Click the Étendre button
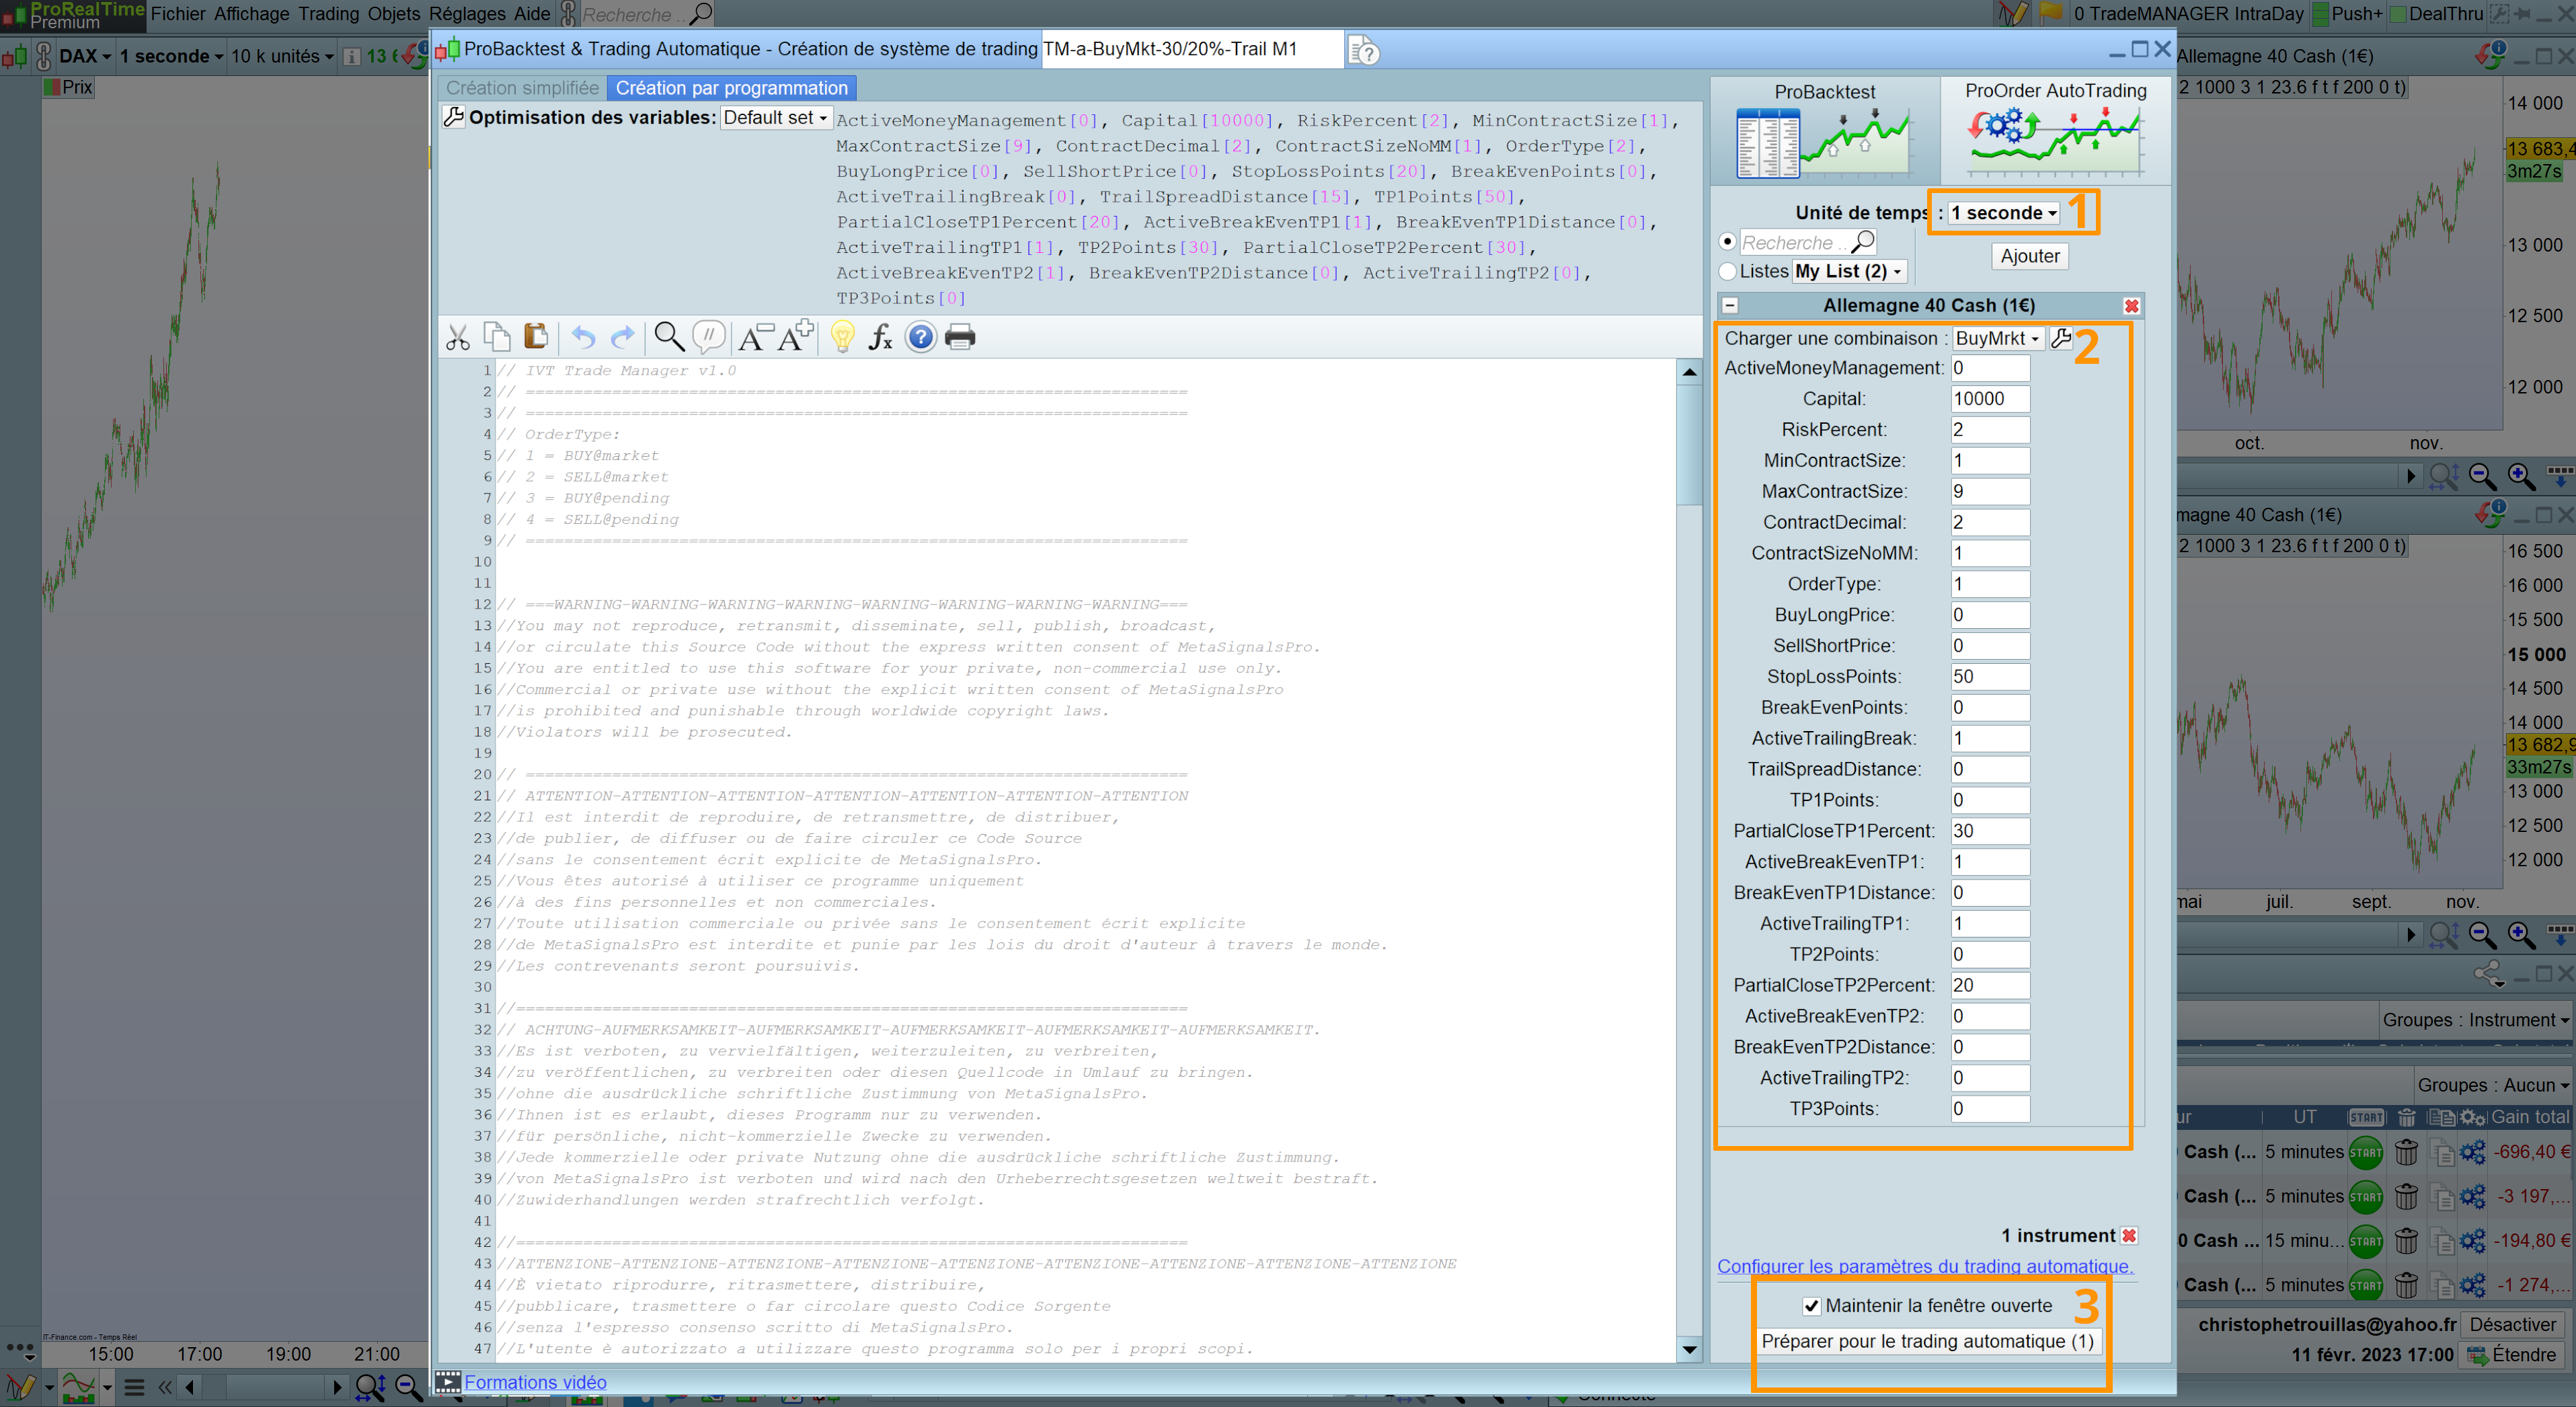Viewport: 2576px width, 1407px height. pyautogui.click(x=2511, y=1355)
